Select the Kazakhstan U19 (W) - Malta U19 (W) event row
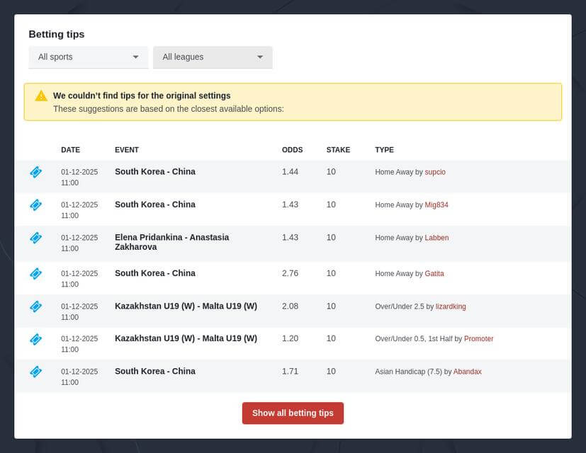 click(186, 306)
